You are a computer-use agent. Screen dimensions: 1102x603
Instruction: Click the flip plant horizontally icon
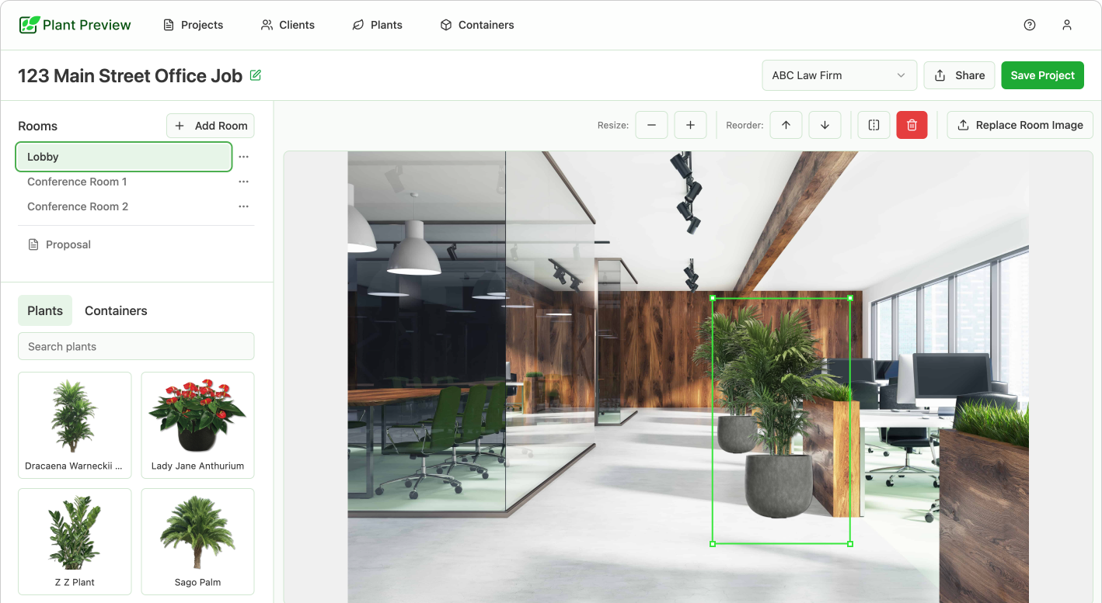point(874,125)
